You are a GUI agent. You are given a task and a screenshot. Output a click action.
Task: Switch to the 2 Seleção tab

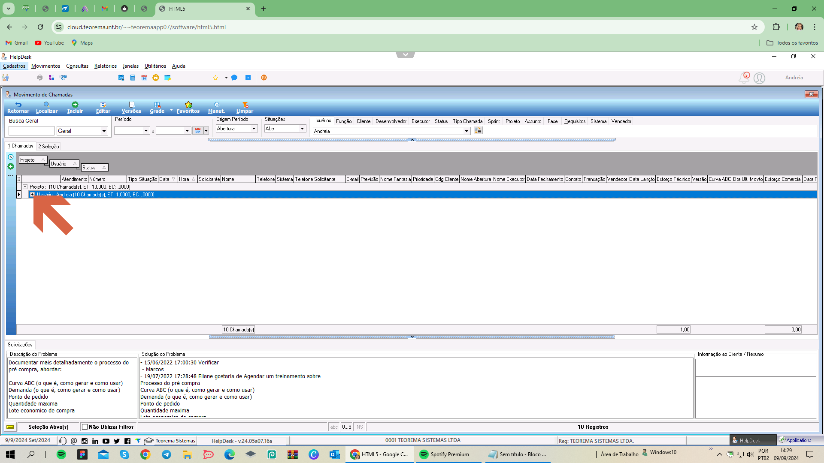click(48, 147)
